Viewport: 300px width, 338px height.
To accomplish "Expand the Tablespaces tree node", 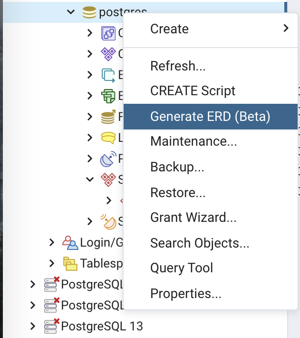I will [52, 263].
